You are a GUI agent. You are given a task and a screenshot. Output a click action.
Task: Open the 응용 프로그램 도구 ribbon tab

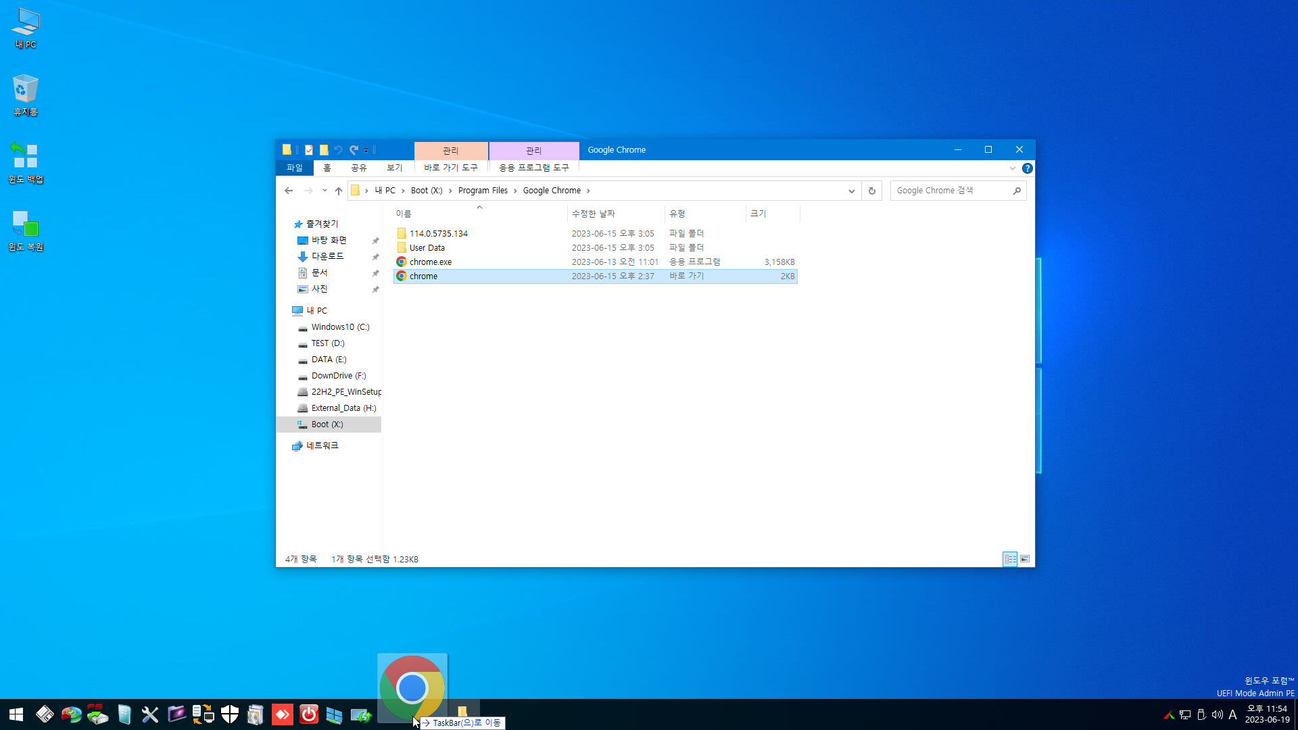pyautogui.click(x=534, y=168)
